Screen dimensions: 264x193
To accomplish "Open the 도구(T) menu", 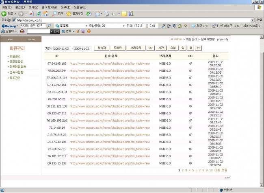I will [x=65, y=7].
